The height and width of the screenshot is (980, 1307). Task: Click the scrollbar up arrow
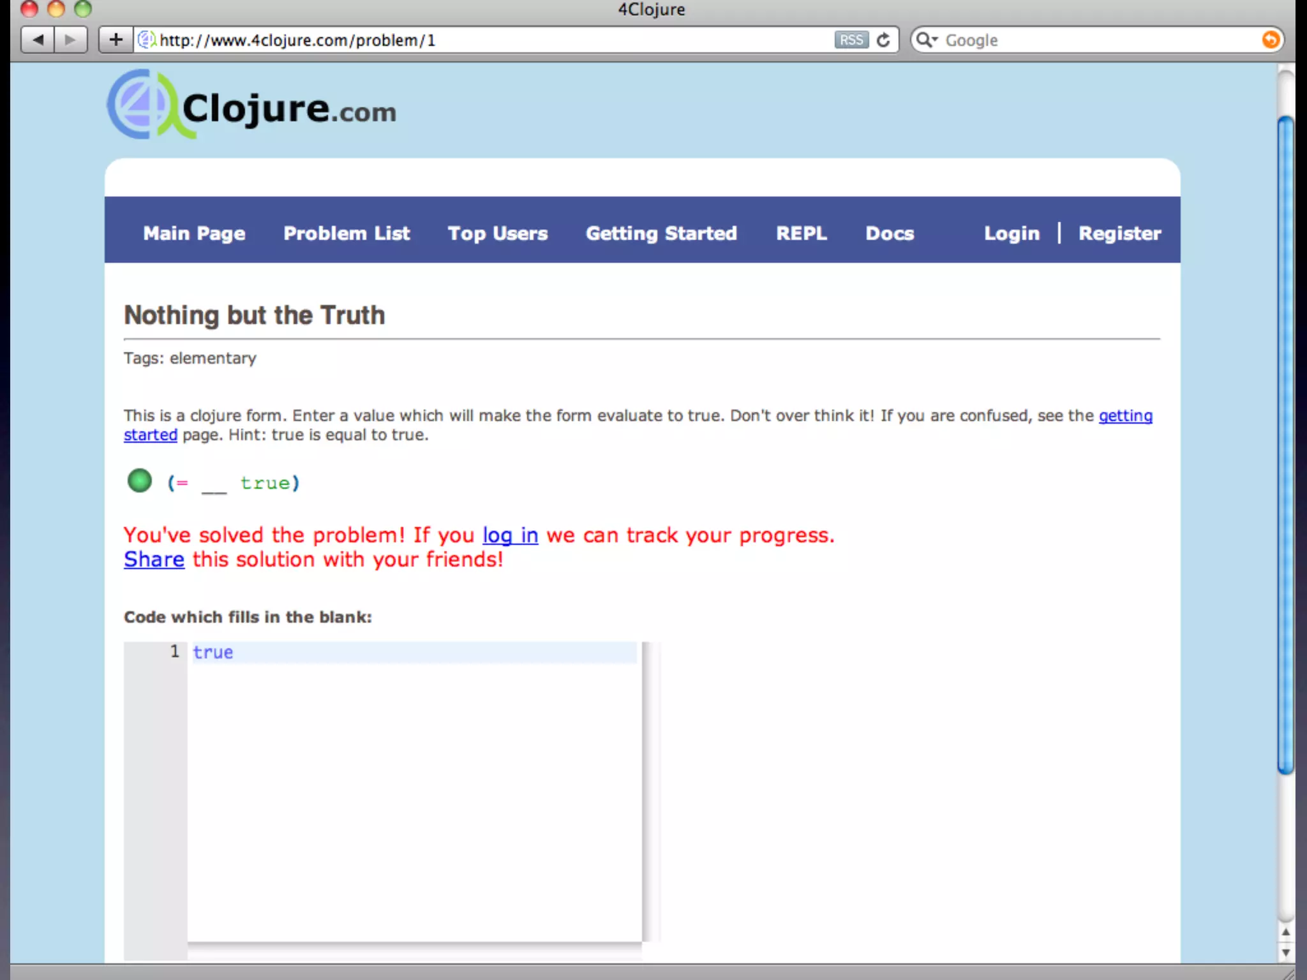[1285, 932]
